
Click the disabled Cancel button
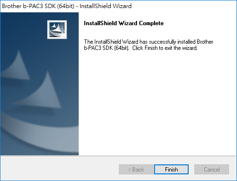coord(211,169)
